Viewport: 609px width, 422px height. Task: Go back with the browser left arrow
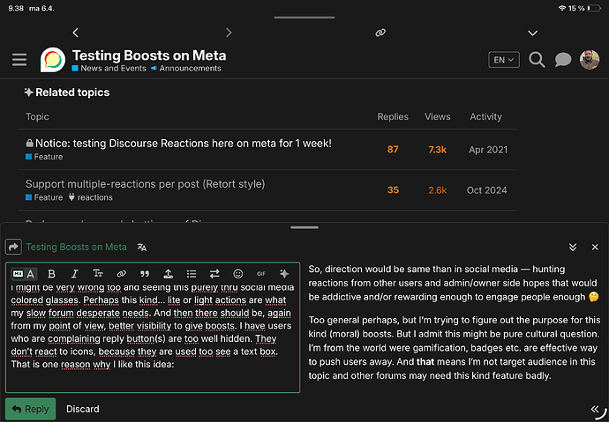pos(76,33)
